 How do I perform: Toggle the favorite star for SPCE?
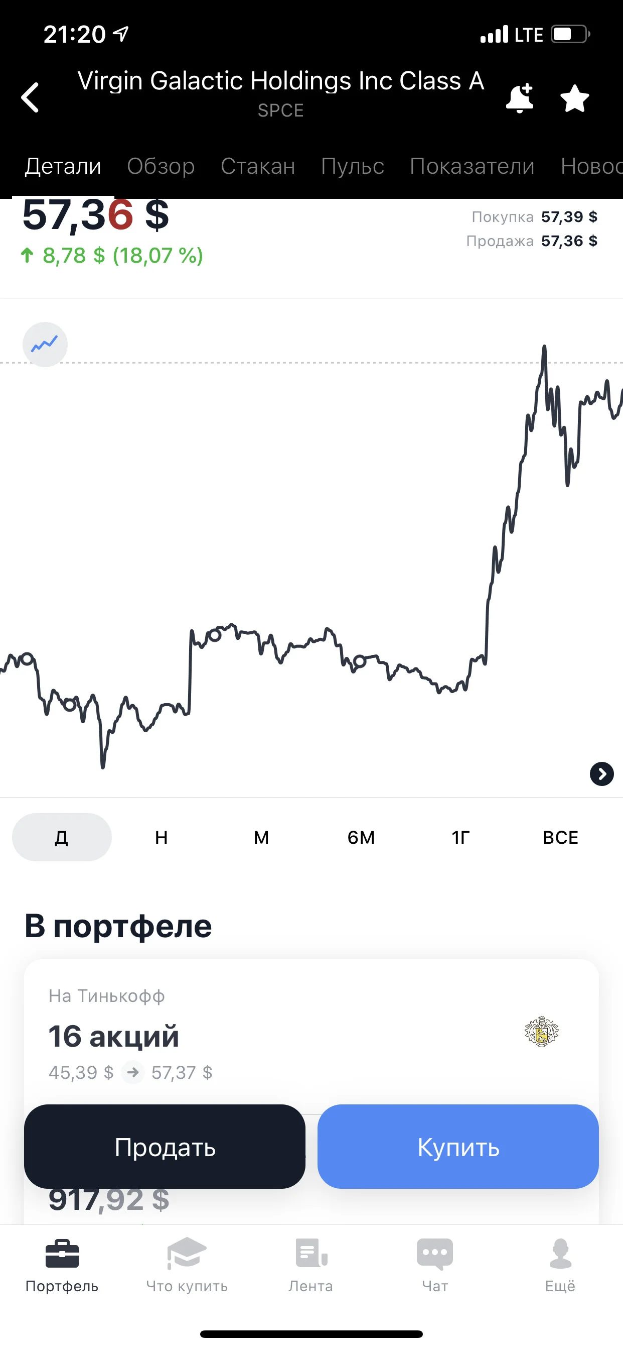coord(574,98)
